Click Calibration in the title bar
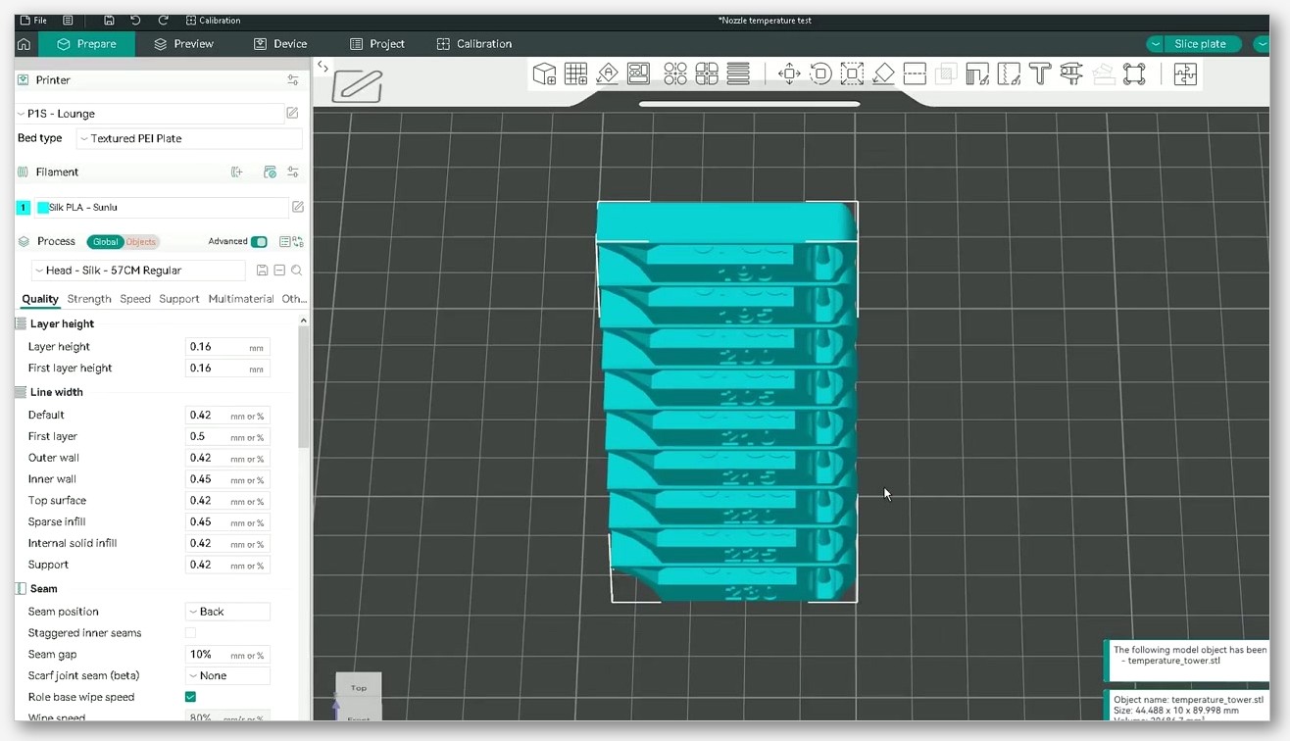Screen dimensions: 1290x741 213,20
